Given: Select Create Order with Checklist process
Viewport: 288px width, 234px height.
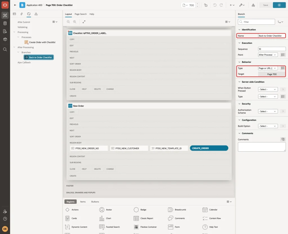Looking at the screenshot, I should (40, 42).
